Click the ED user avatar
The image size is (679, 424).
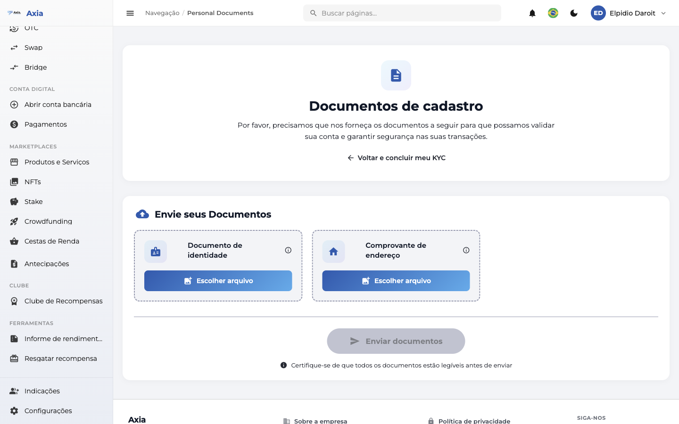[x=598, y=13]
